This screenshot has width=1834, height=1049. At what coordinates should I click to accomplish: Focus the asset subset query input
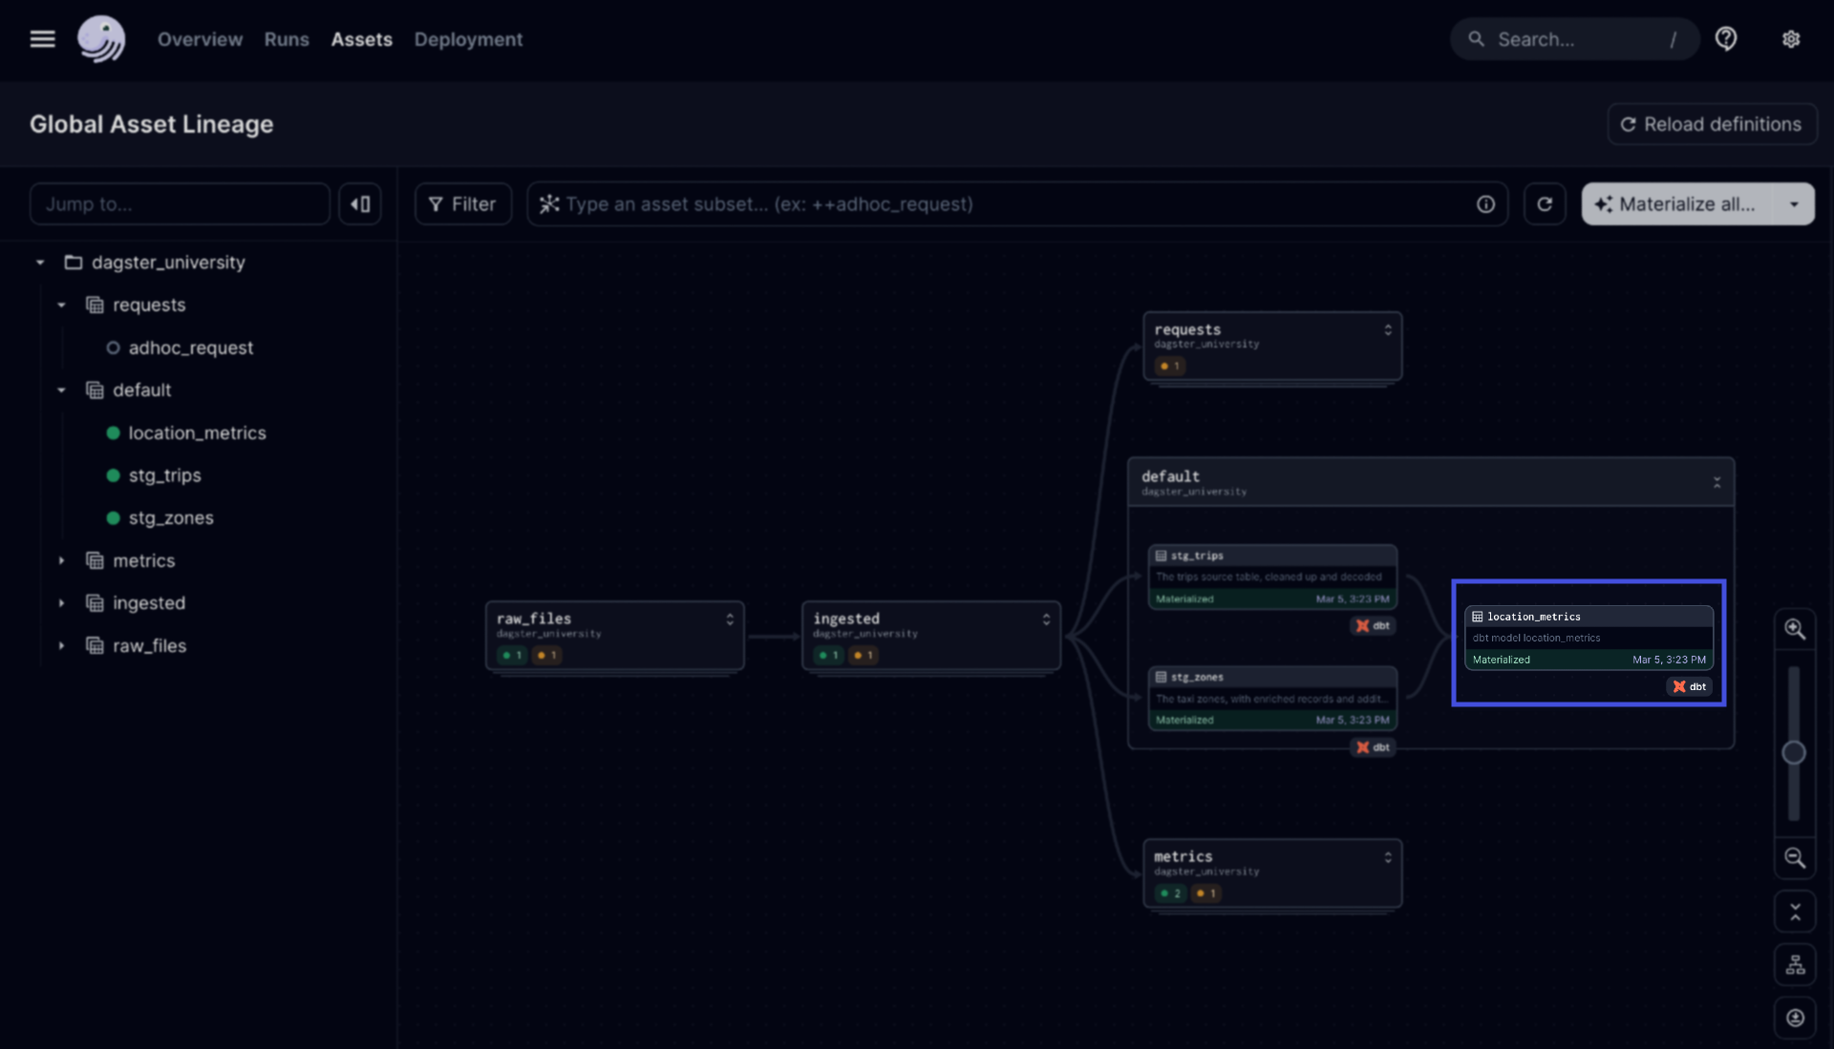[x=1016, y=204]
